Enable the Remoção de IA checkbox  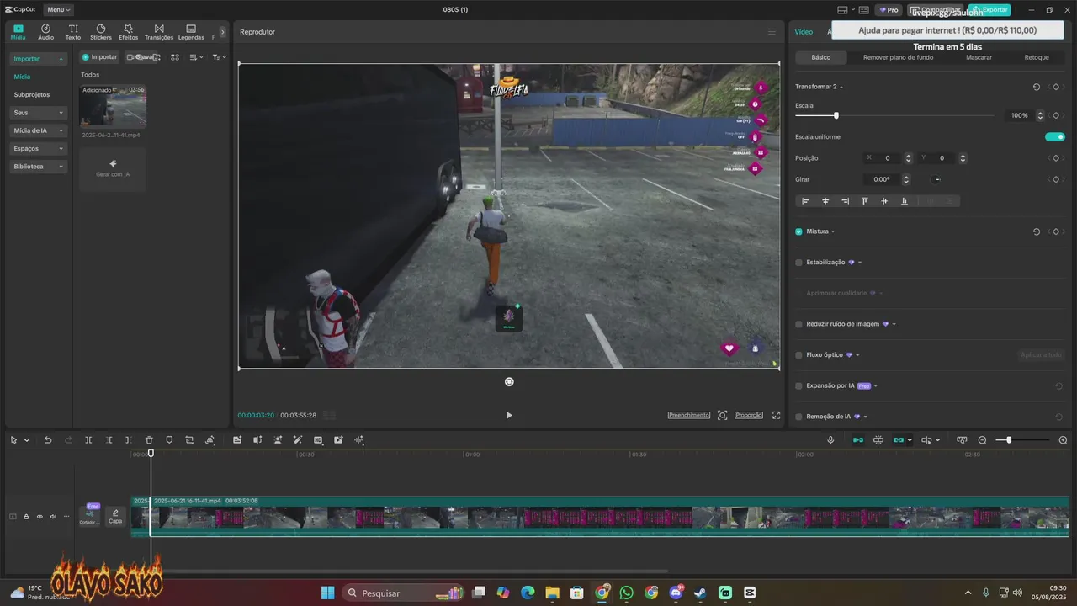[x=799, y=417]
